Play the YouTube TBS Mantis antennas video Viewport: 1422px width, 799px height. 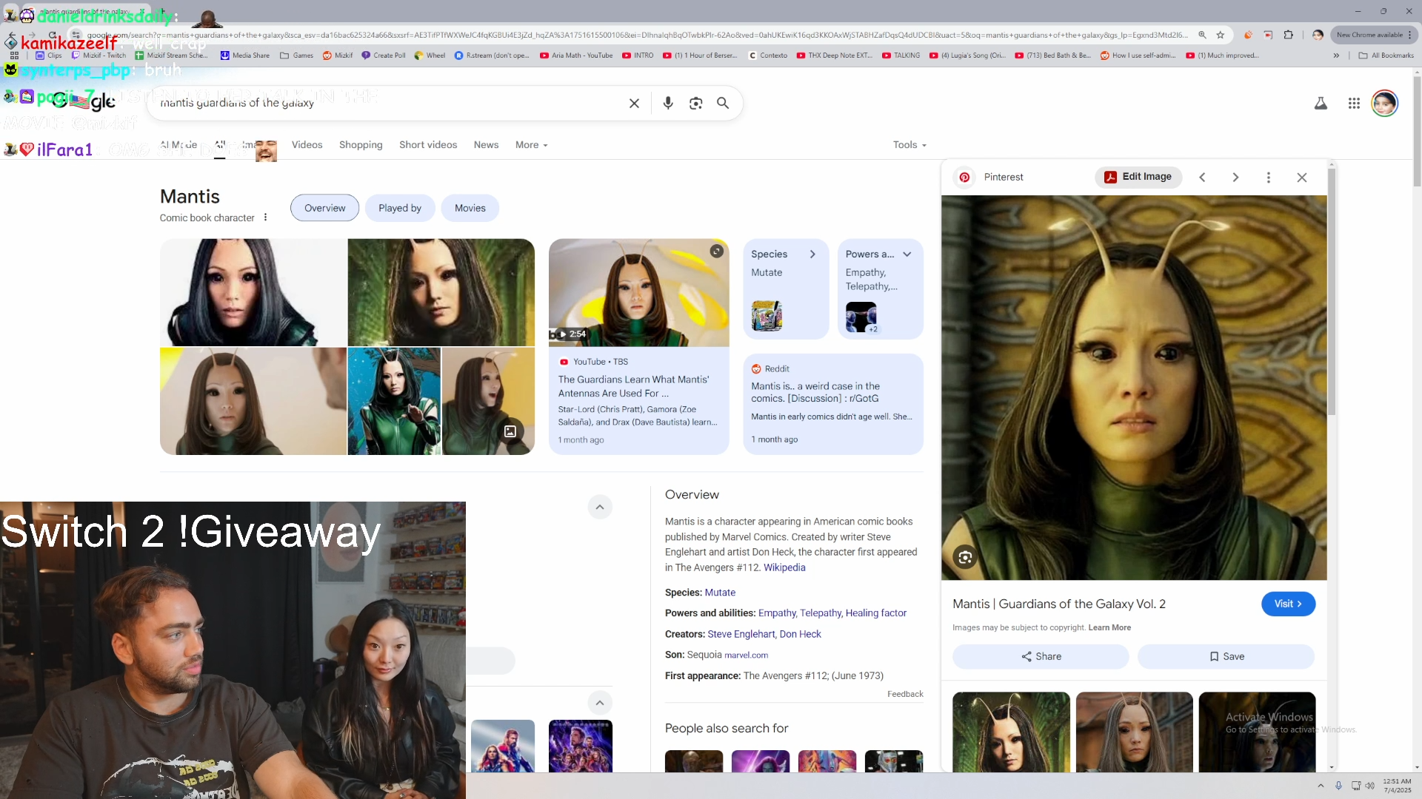(x=638, y=293)
